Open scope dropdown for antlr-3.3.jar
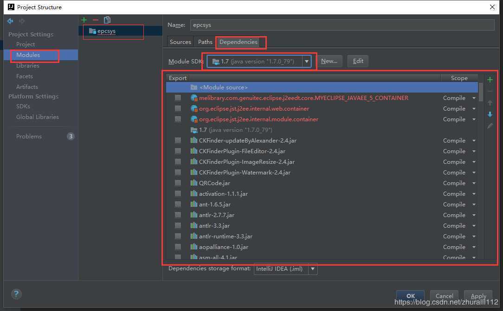This screenshot has height=311, width=503. (x=474, y=225)
